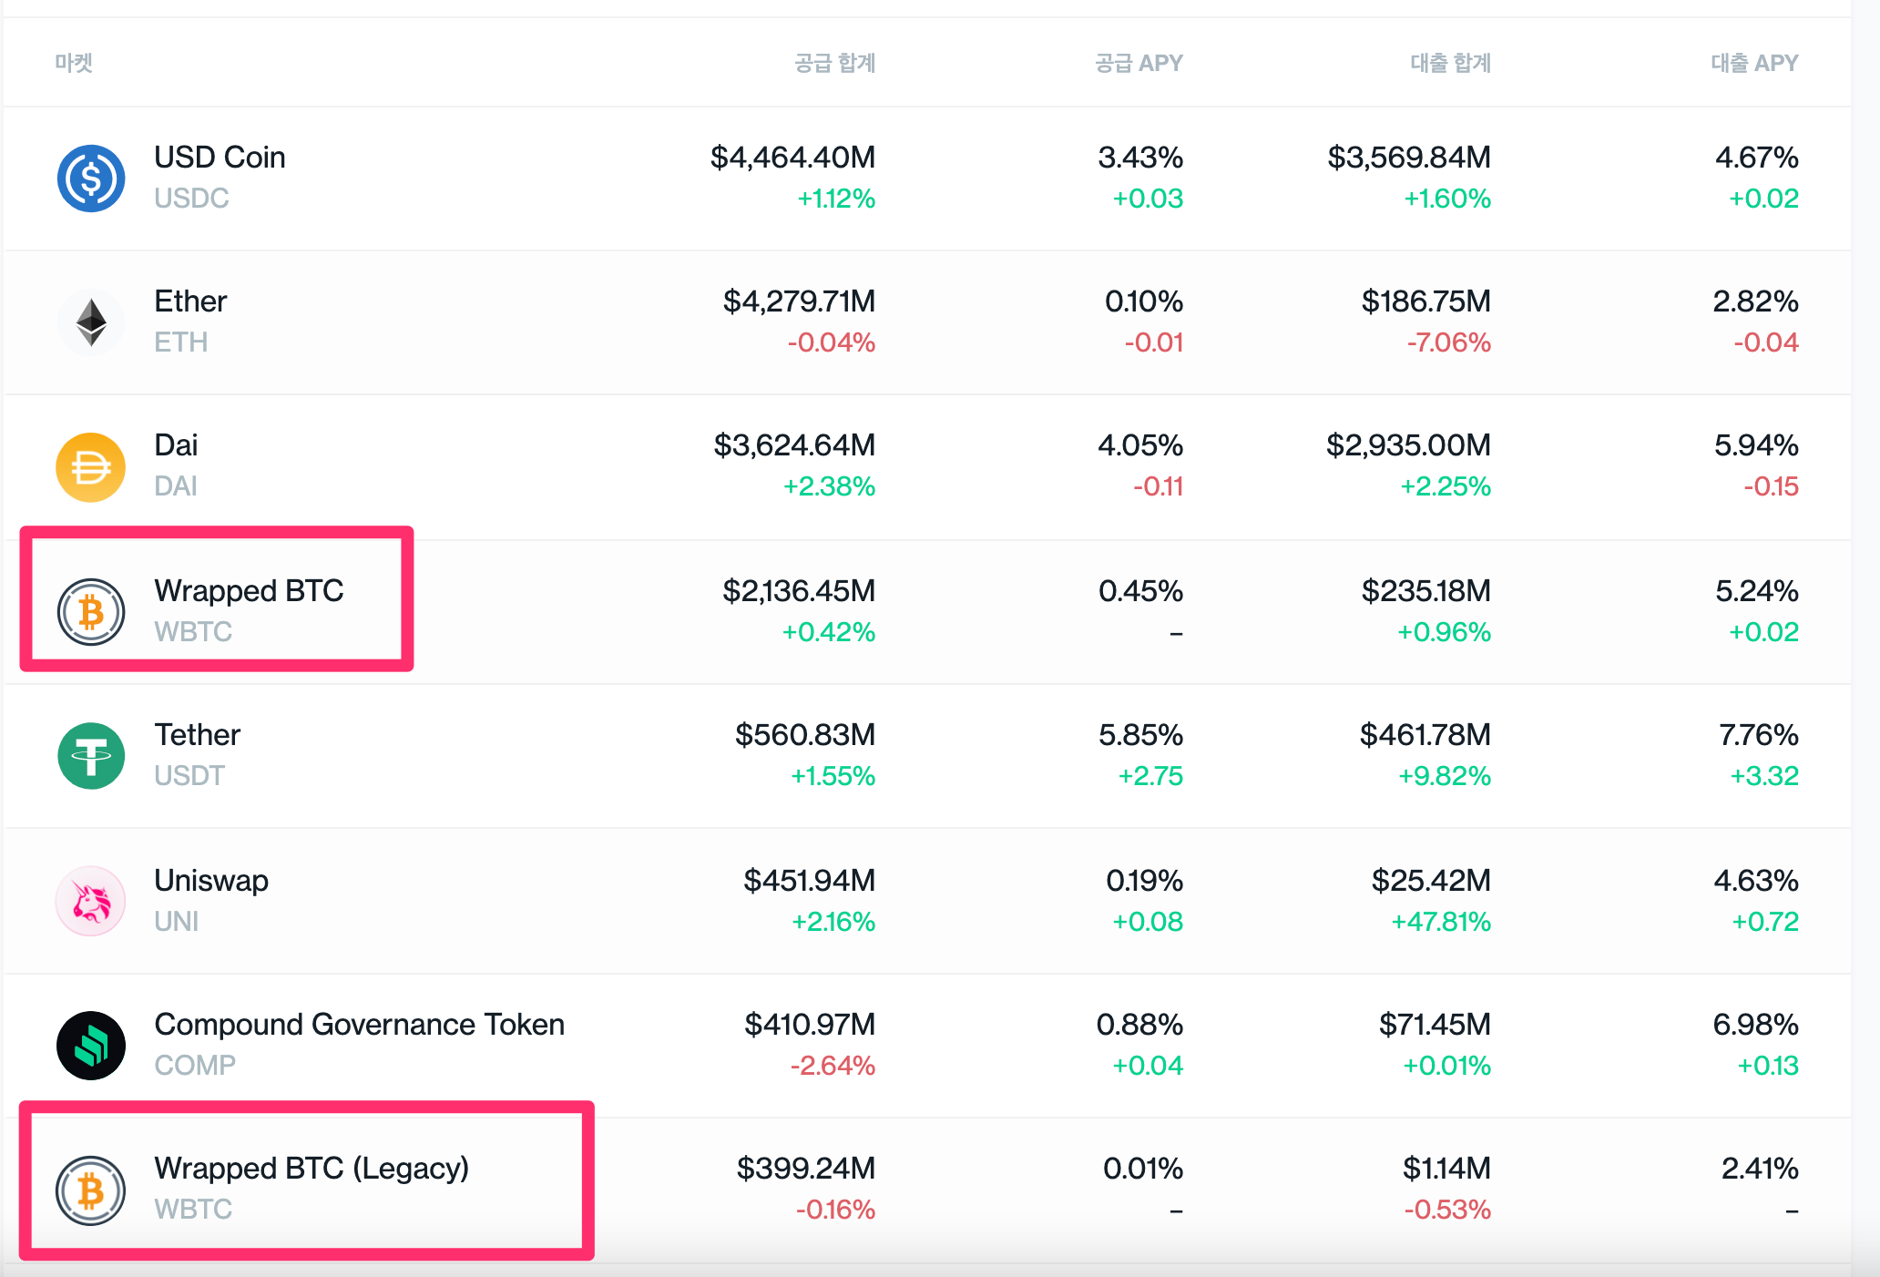The width and height of the screenshot is (1880, 1277).
Task: Sort by the 공급 APY column header
Action: pos(1139,63)
